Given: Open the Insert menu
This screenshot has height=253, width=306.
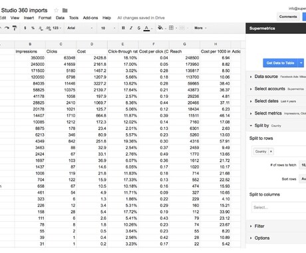Looking at the screenshot, I should pos(29,18).
